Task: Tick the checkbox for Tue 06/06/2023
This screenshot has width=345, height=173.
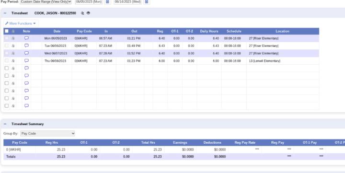Action: coord(7,46)
